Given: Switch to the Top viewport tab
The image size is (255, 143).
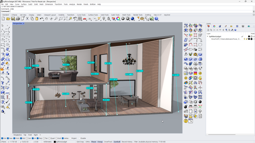Looking at the screenshot, I should 25,135.
